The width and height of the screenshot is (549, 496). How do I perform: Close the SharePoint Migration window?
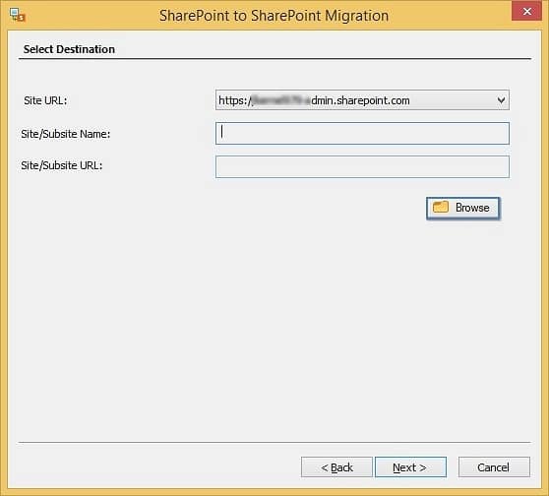(526, 11)
